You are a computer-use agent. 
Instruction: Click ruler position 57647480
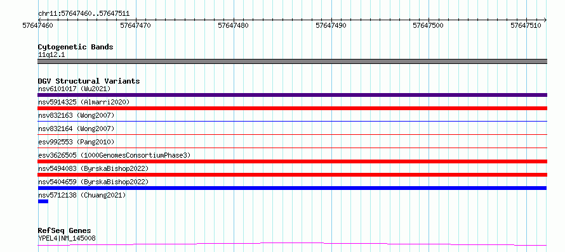pos(233,25)
